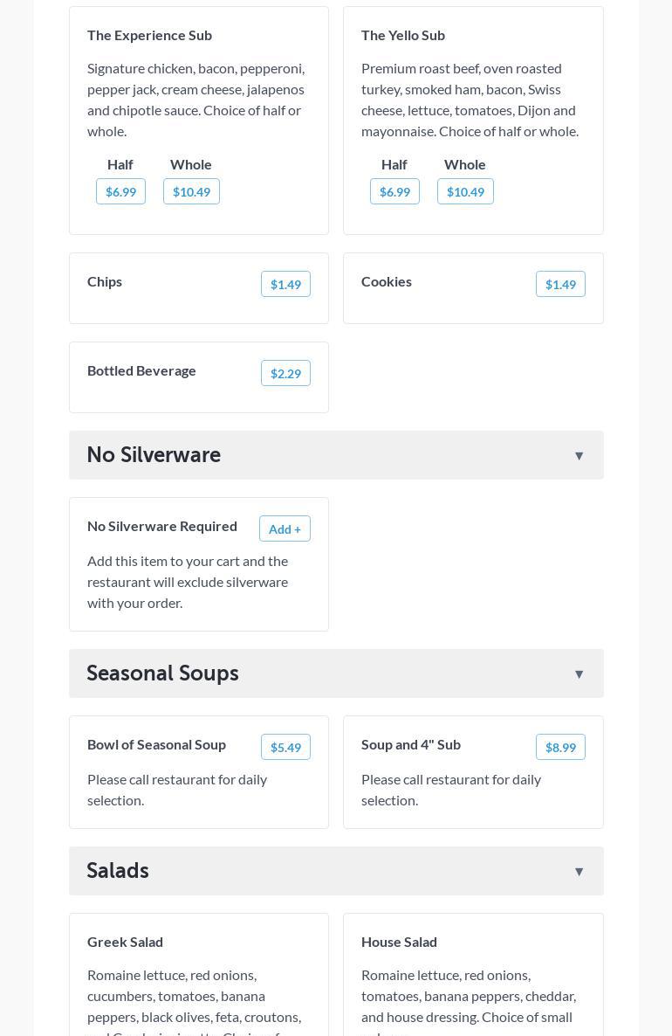
Task: Click the Seasonal Soups section header
Action: pos(162,673)
